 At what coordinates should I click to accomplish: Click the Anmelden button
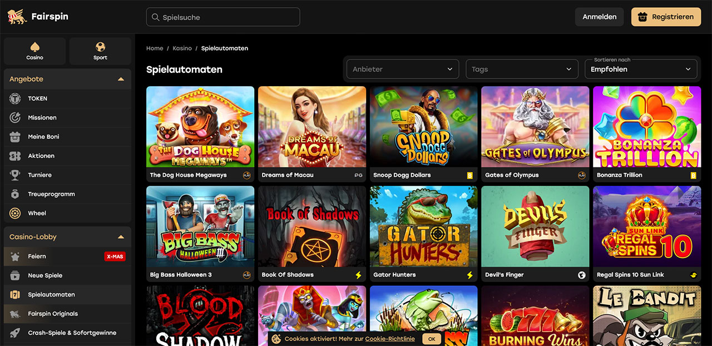[599, 17]
